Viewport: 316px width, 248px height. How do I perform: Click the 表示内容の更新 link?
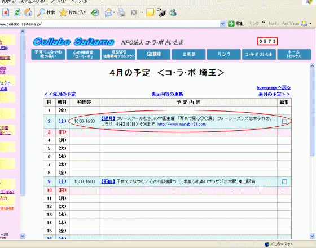point(167,94)
